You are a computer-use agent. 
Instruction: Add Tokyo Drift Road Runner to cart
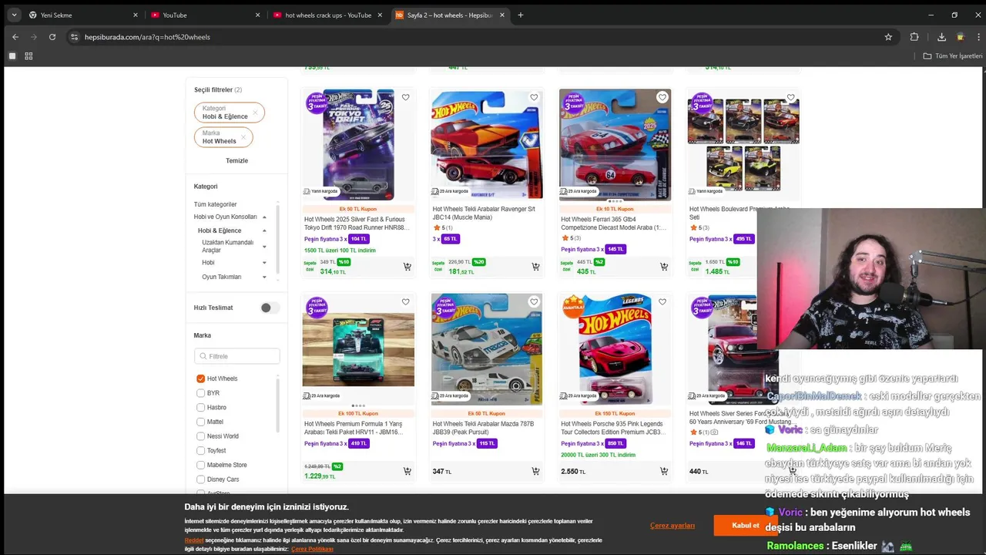tap(407, 267)
